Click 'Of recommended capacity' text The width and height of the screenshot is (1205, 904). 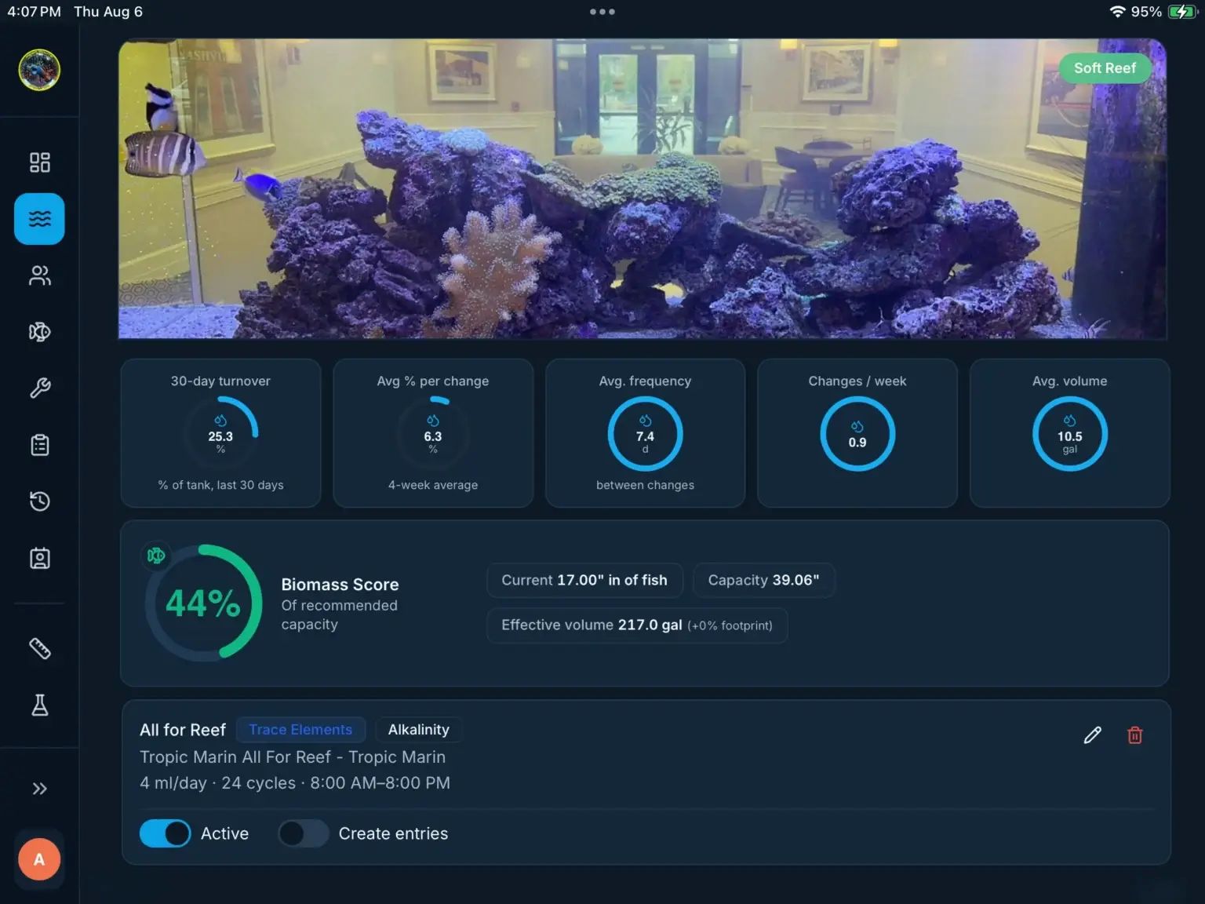[340, 615]
